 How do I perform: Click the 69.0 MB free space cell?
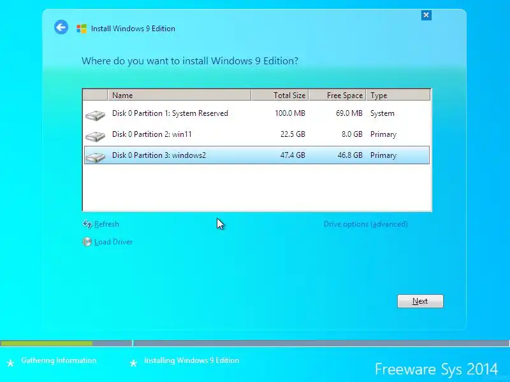(349, 113)
